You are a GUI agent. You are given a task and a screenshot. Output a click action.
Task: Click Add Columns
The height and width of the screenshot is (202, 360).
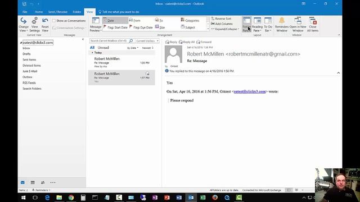click(222, 24)
